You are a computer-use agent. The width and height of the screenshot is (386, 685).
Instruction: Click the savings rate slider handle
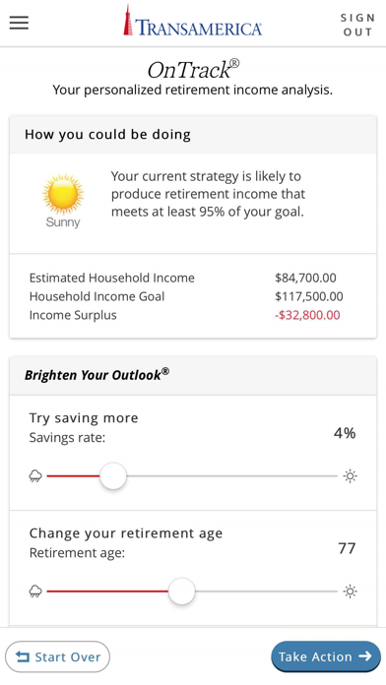tap(113, 475)
